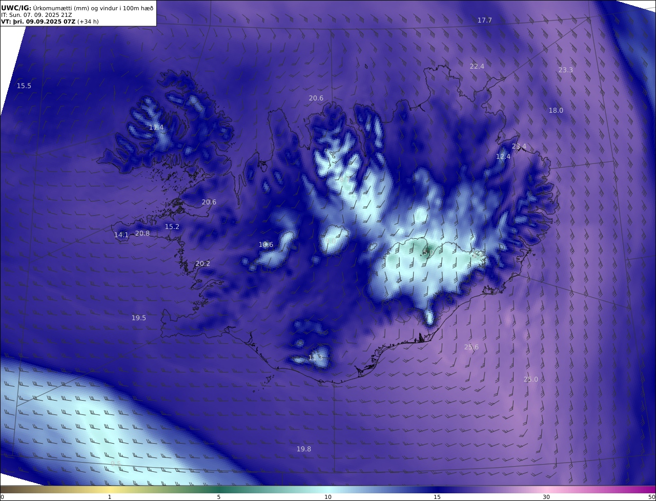Click the color scale tick labeled 1

point(109,497)
